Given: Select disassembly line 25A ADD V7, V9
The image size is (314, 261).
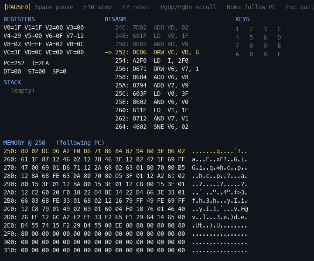Looking at the screenshot, I should (152, 85).
